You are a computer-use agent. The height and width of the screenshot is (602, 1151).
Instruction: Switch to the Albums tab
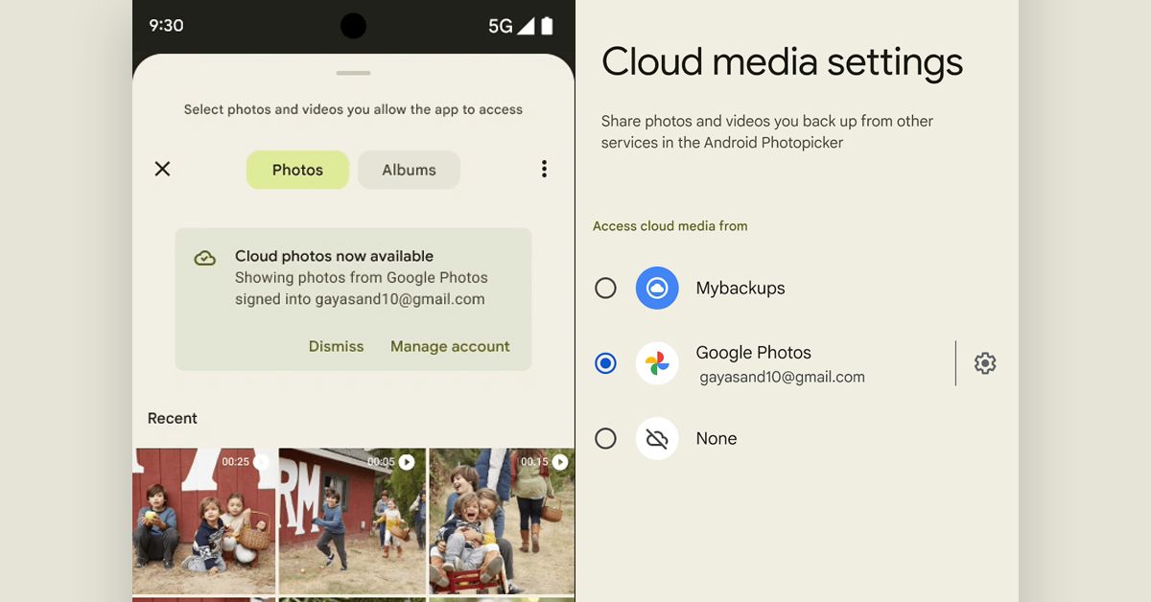[x=409, y=169]
